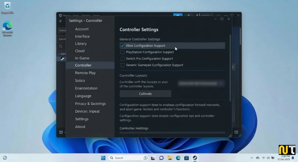Enable Switch Pro Configuration Support

tap(123, 59)
